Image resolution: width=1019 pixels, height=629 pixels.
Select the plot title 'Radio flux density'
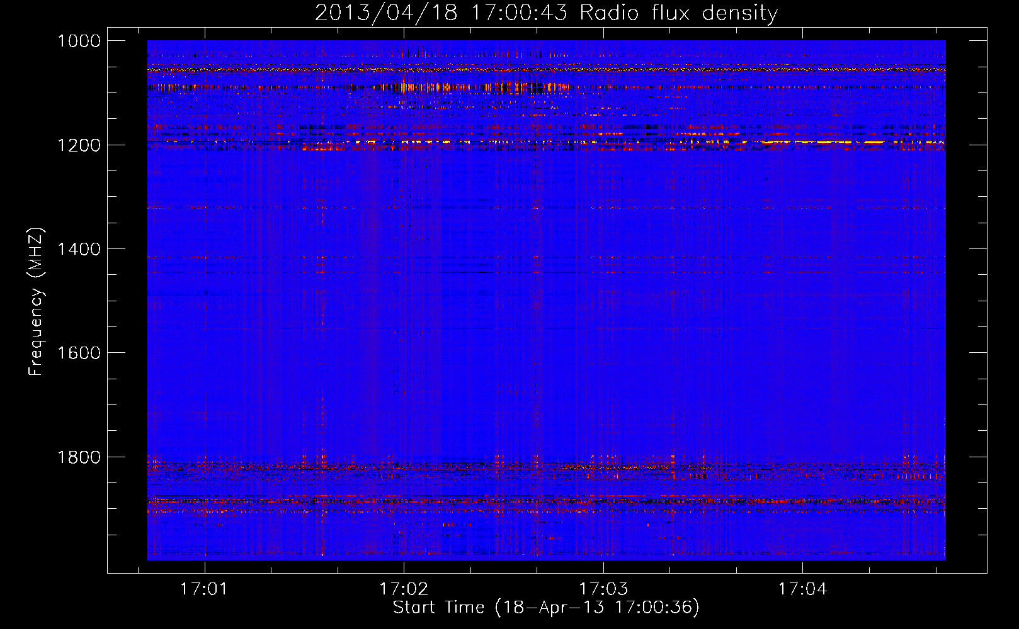click(x=679, y=13)
